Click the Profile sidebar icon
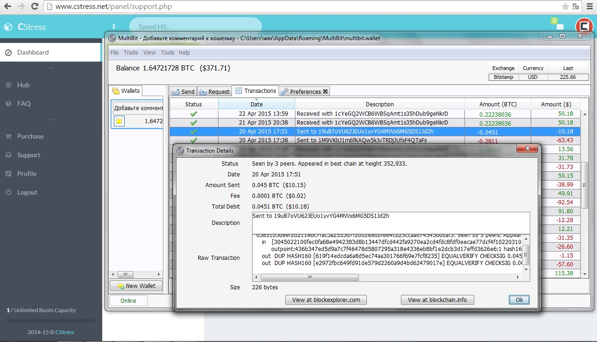This screenshot has height=342, width=597. (x=8, y=174)
